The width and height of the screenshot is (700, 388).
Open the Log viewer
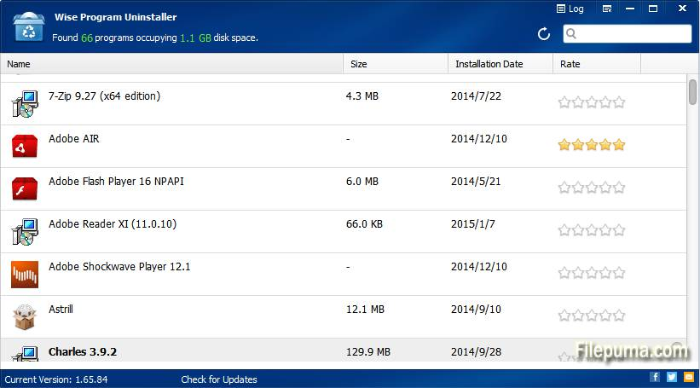(570, 9)
